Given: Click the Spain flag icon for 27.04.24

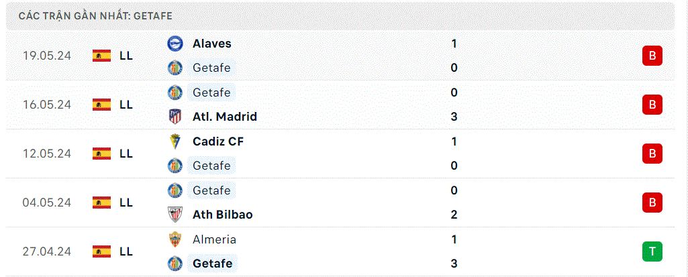Looking at the screenshot, I should 102,251.
